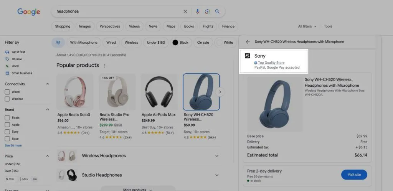
Task: Click the Go price button
Action: (x=35, y=179)
